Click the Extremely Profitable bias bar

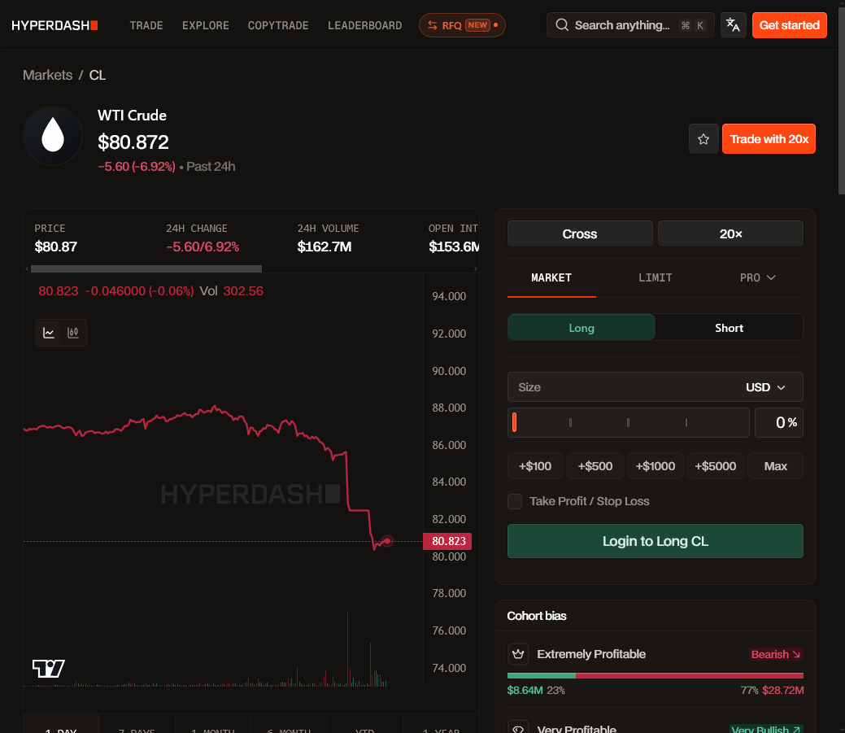pyautogui.click(x=656, y=675)
